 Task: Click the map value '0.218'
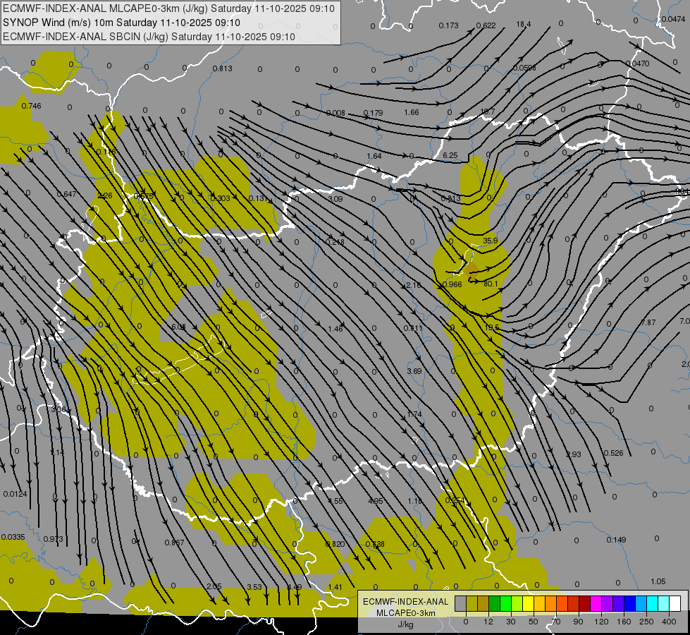[x=335, y=242]
